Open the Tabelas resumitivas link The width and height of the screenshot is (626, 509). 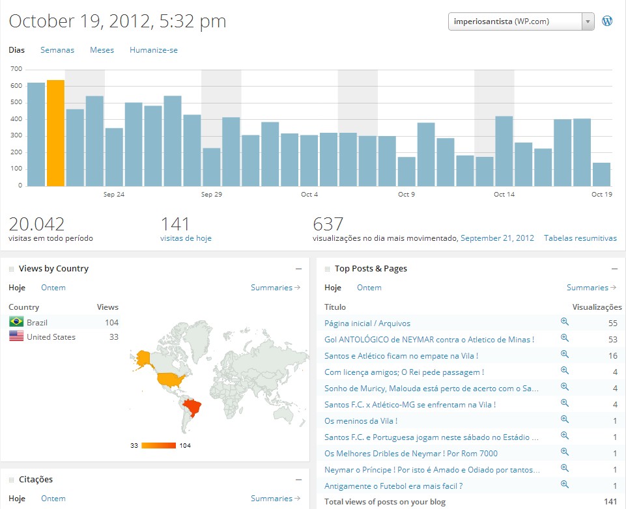click(580, 238)
